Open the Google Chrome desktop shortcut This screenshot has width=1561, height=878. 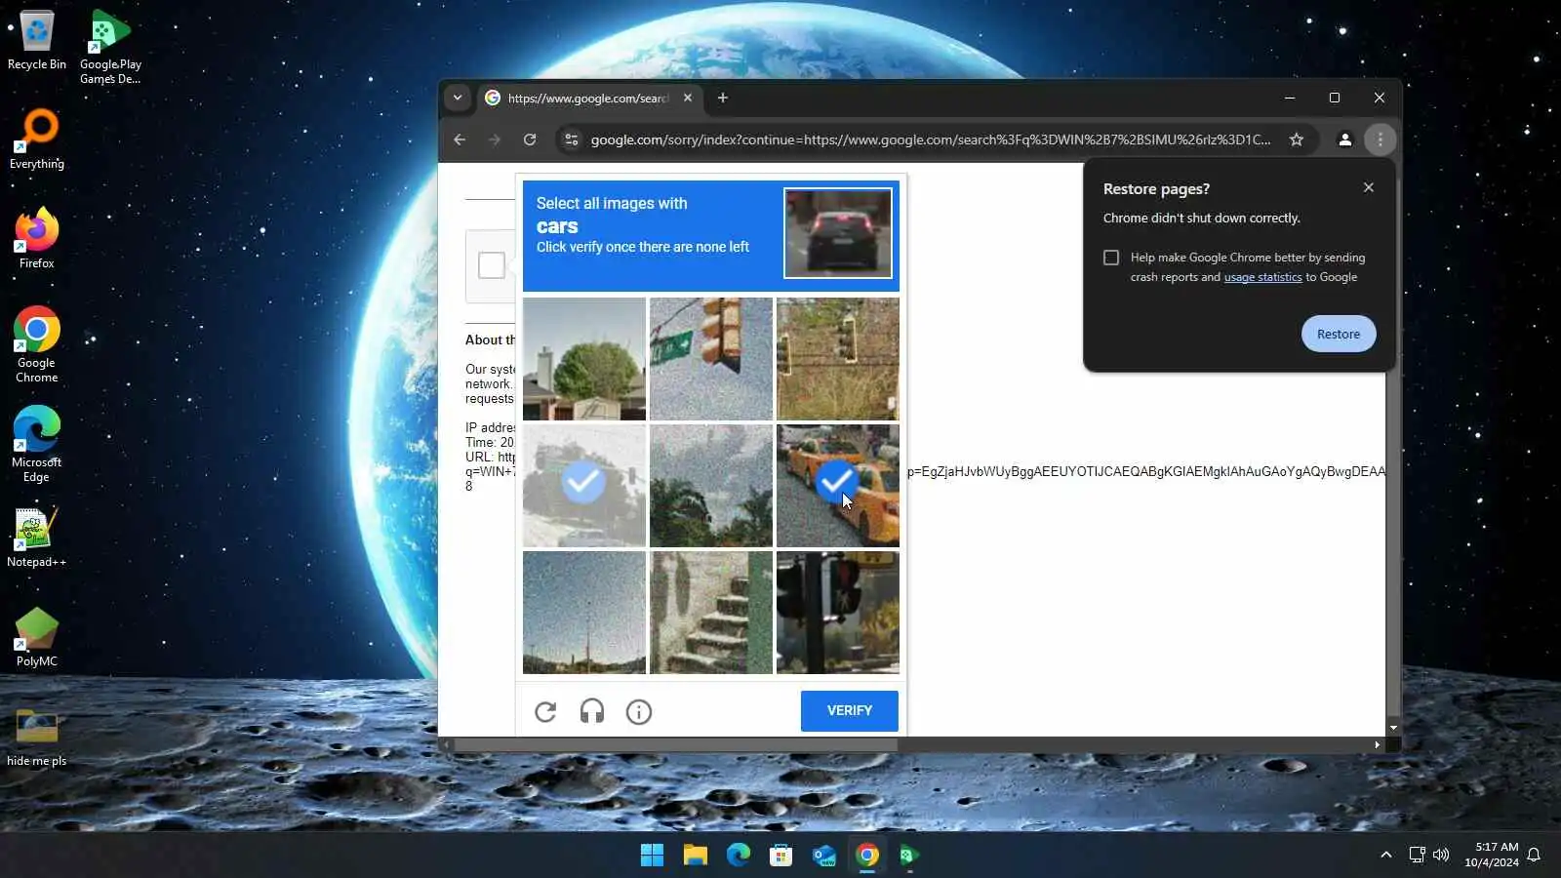coord(37,345)
